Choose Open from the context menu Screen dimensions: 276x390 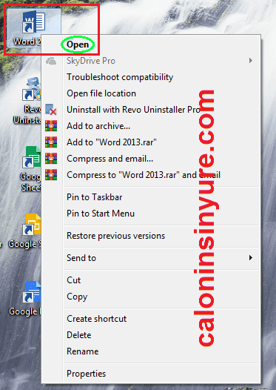tap(151, 44)
